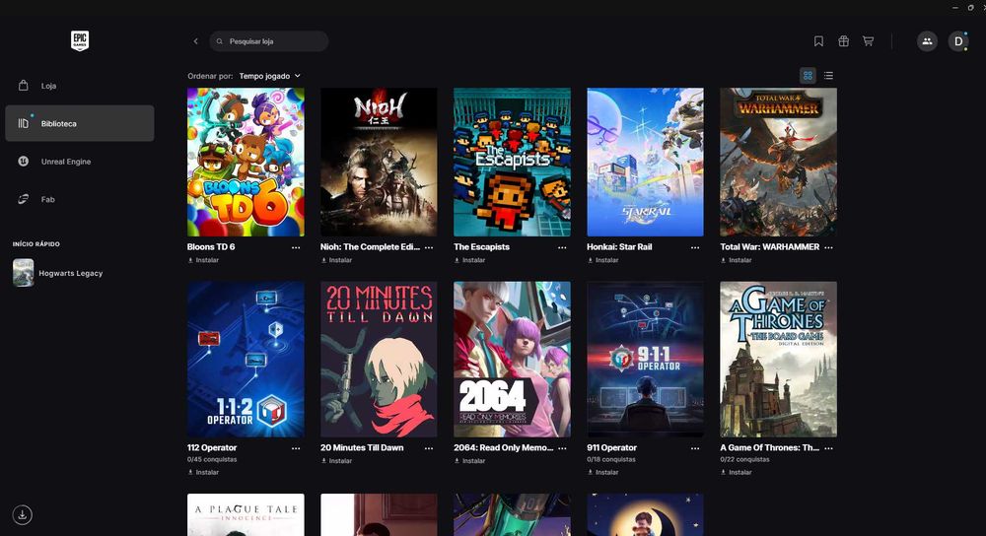Open options menu for Nioh

pyautogui.click(x=429, y=247)
